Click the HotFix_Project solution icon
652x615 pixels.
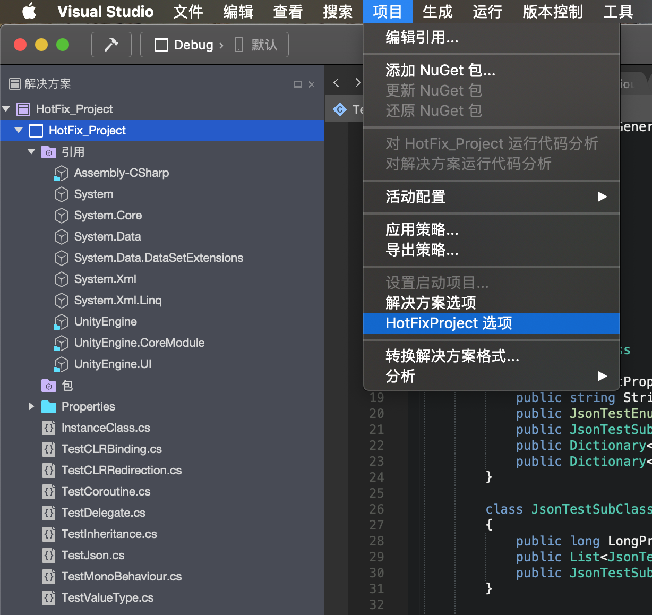click(23, 109)
